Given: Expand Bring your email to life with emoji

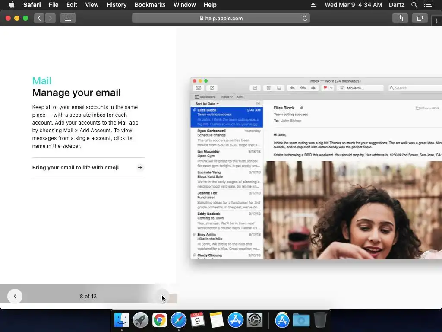Looking at the screenshot, I should click(88, 168).
